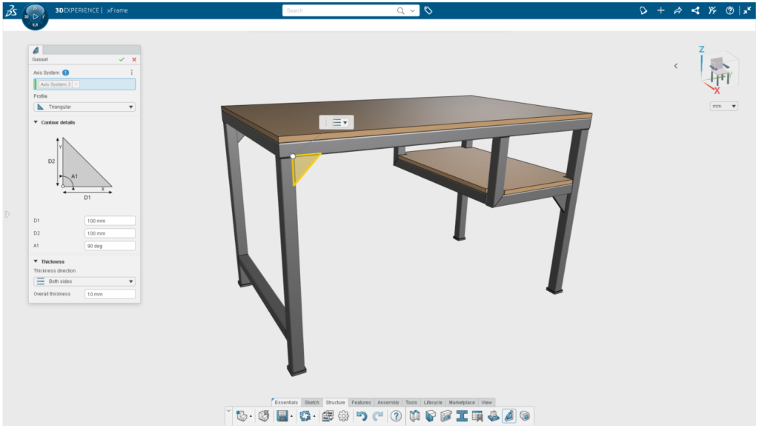The image size is (759, 428).
Task: Switch to the Assembly tab
Action: tap(388, 402)
